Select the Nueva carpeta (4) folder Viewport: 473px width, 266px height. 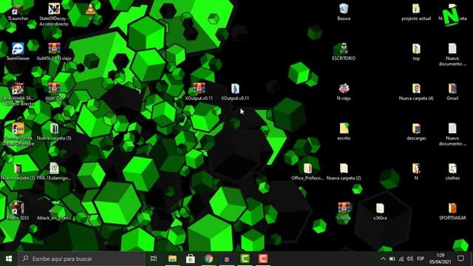click(416, 89)
